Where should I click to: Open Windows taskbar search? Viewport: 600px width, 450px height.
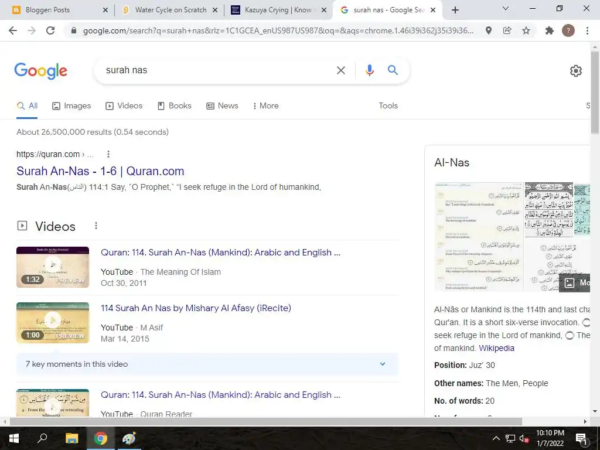tap(42, 438)
